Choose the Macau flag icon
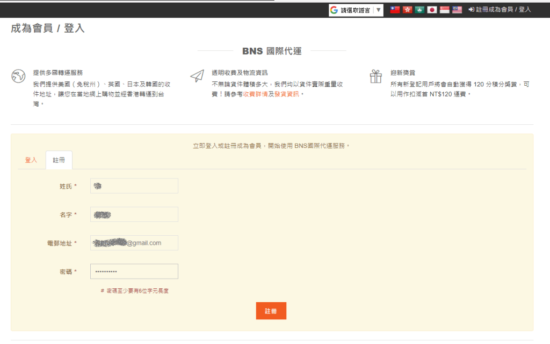The image size is (550, 344). pos(419,10)
